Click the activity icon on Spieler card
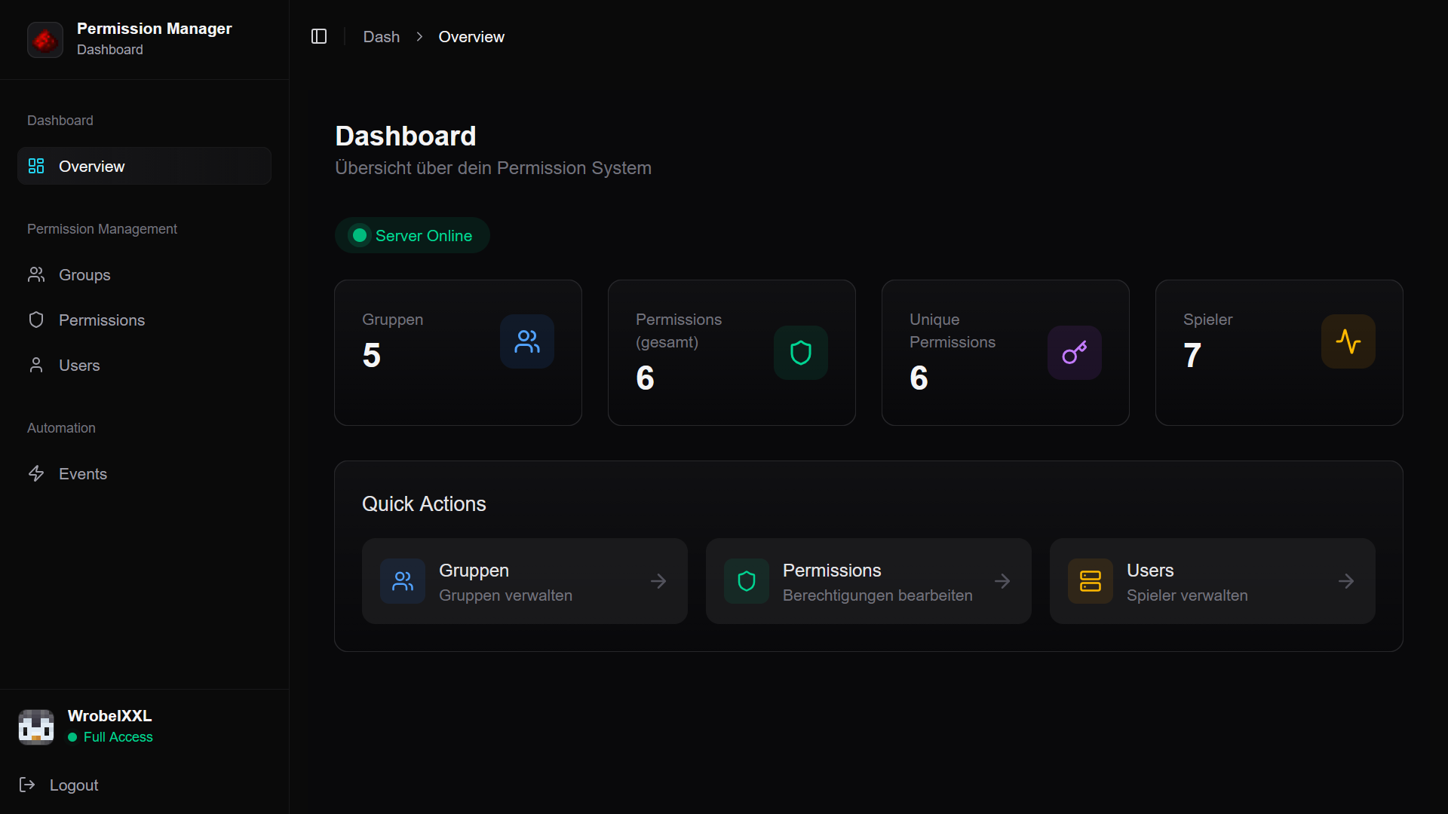The image size is (1448, 814). (1348, 341)
